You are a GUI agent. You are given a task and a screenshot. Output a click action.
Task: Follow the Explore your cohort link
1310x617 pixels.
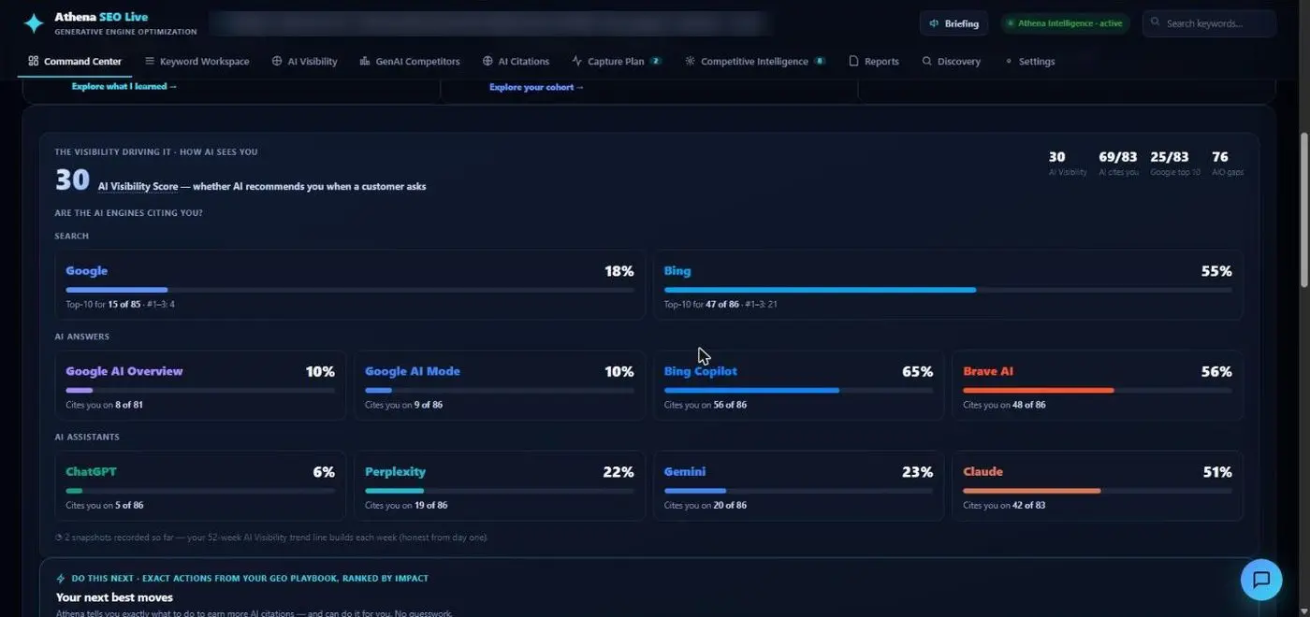point(537,87)
